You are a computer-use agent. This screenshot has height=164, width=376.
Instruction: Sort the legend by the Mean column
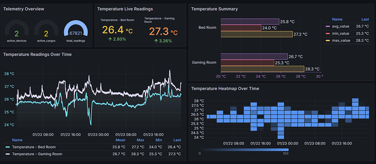coord(120,140)
